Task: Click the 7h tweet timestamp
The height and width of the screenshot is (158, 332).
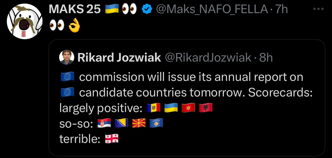Action: (281, 9)
